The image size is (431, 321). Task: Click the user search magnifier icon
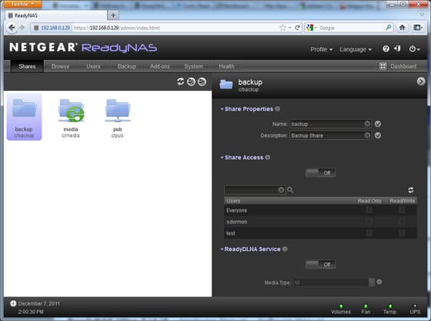290,190
